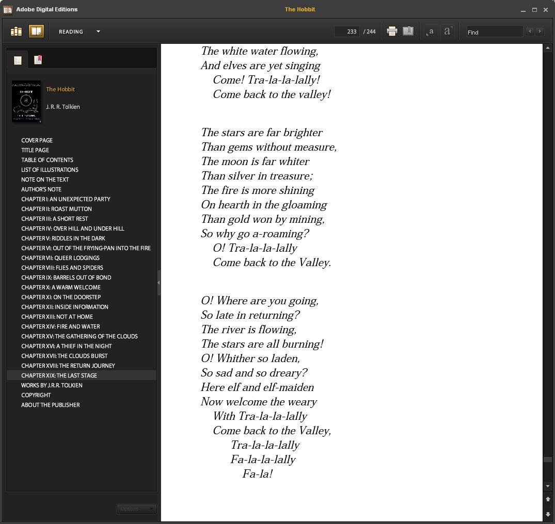Go to COPYRIGHT section
The width and height of the screenshot is (555, 524).
36,395
